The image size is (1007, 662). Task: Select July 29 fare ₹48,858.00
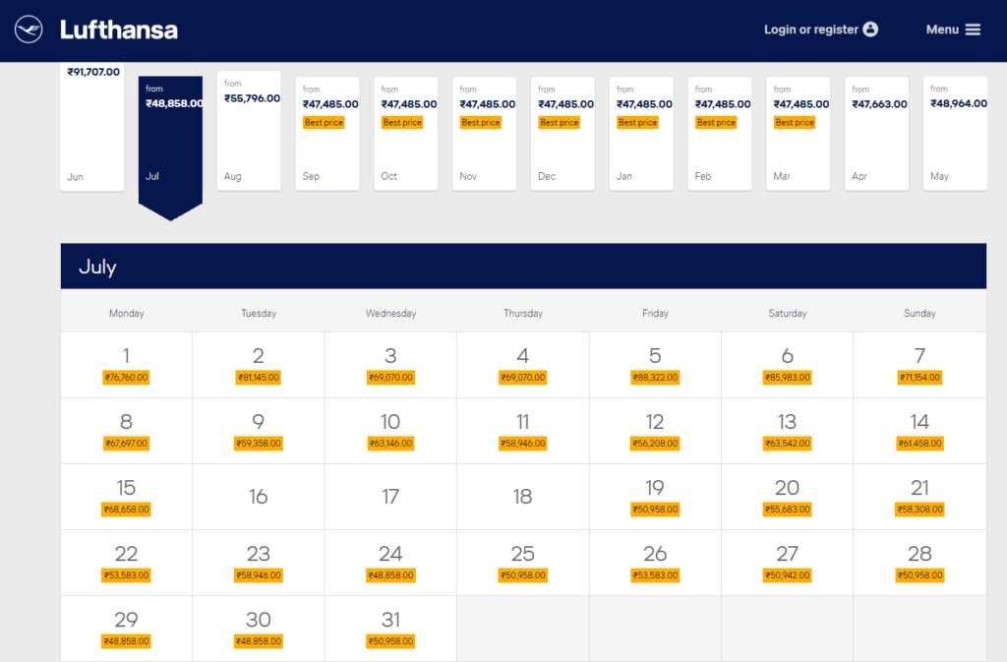click(127, 629)
